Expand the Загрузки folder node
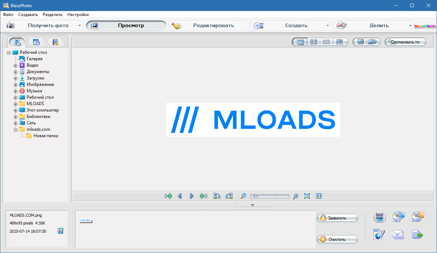 pos(16,78)
